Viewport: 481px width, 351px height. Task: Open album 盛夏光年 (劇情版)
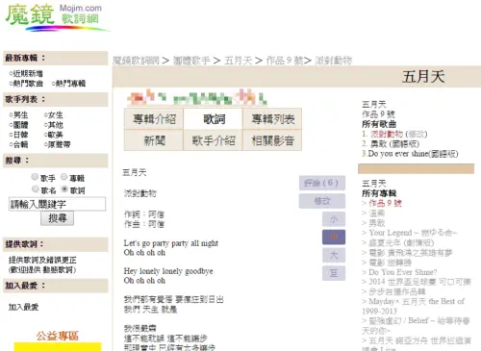[401, 242]
